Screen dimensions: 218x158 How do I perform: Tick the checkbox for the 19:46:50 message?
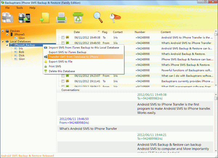click(63, 43)
